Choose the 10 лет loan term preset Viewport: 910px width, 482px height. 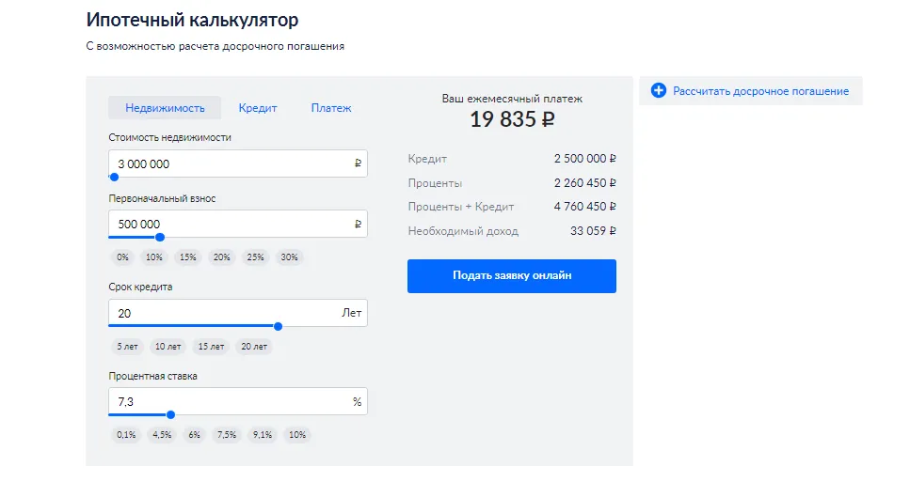click(168, 347)
